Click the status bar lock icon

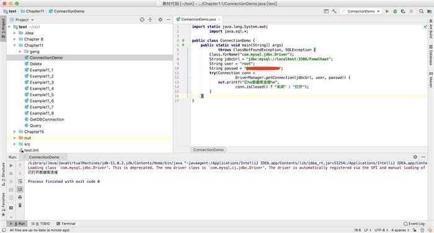click(x=414, y=230)
